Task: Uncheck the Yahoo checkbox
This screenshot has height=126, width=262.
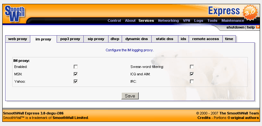Action: pyautogui.click(x=76, y=81)
